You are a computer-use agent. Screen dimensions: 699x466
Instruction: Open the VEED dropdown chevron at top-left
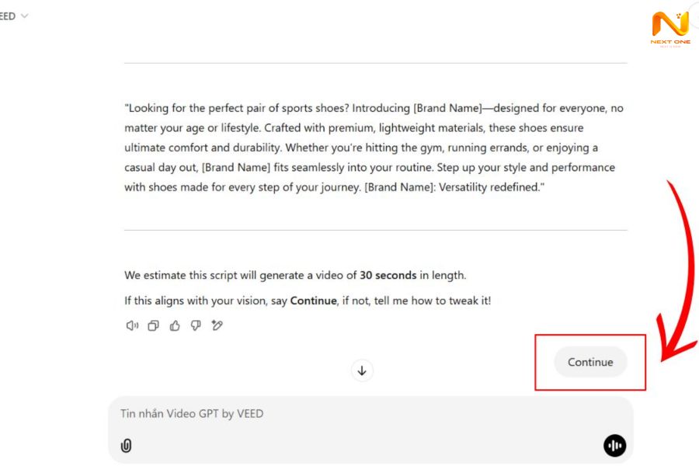click(24, 16)
